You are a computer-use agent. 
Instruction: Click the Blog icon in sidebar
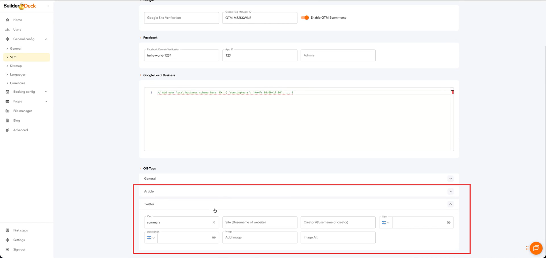click(8, 120)
